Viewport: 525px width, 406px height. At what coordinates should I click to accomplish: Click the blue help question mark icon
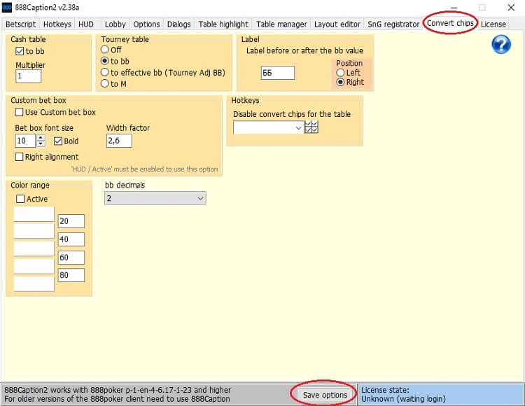tap(501, 45)
